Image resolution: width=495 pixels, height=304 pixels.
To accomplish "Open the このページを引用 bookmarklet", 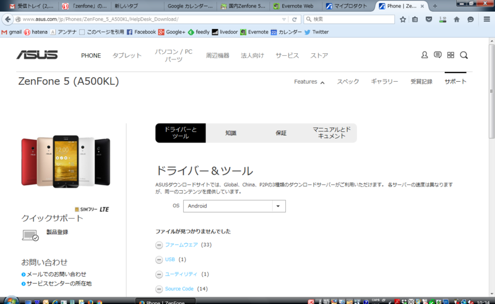I will pyautogui.click(x=102, y=32).
